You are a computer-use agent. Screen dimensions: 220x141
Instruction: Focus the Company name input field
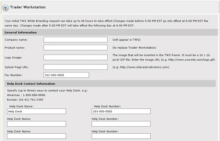coord(75,40)
